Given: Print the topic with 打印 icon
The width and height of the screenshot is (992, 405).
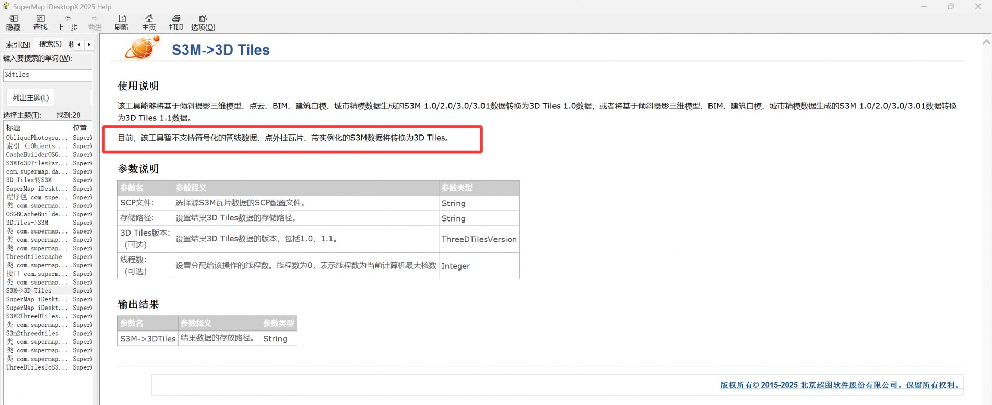Looking at the screenshot, I should tap(176, 22).
